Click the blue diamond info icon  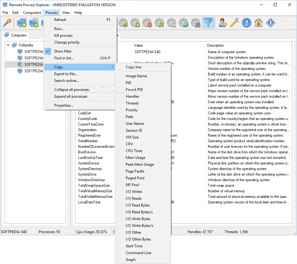coord(271,23)
